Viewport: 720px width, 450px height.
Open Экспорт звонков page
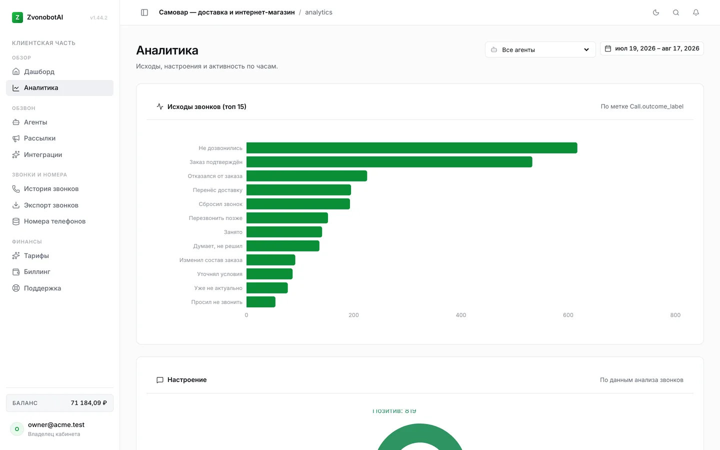point(59,205)
